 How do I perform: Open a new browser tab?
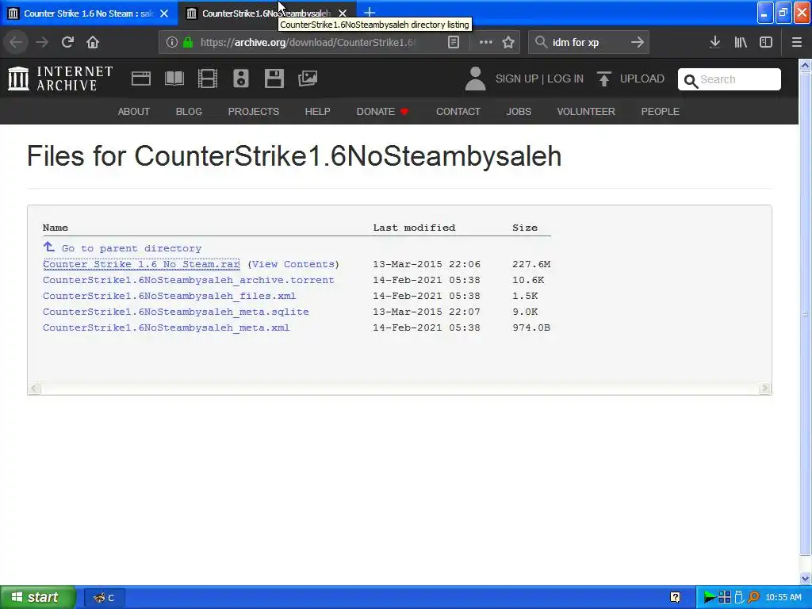[x=370, y=13]
